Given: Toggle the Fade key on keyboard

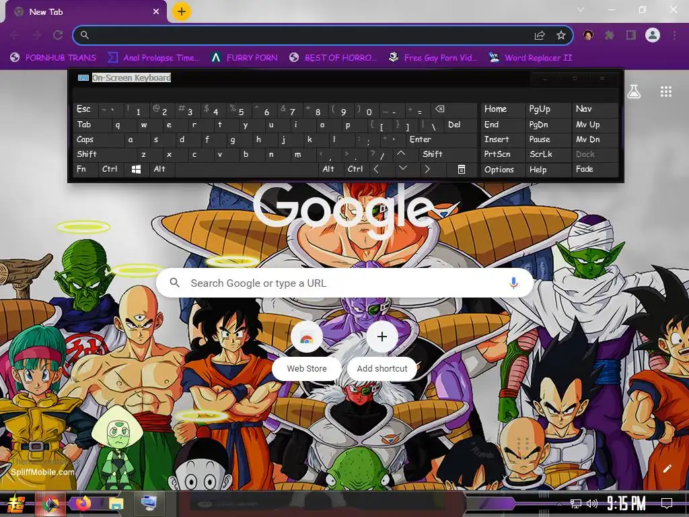Looking at the screenshot, I should [x=595, y=169].
